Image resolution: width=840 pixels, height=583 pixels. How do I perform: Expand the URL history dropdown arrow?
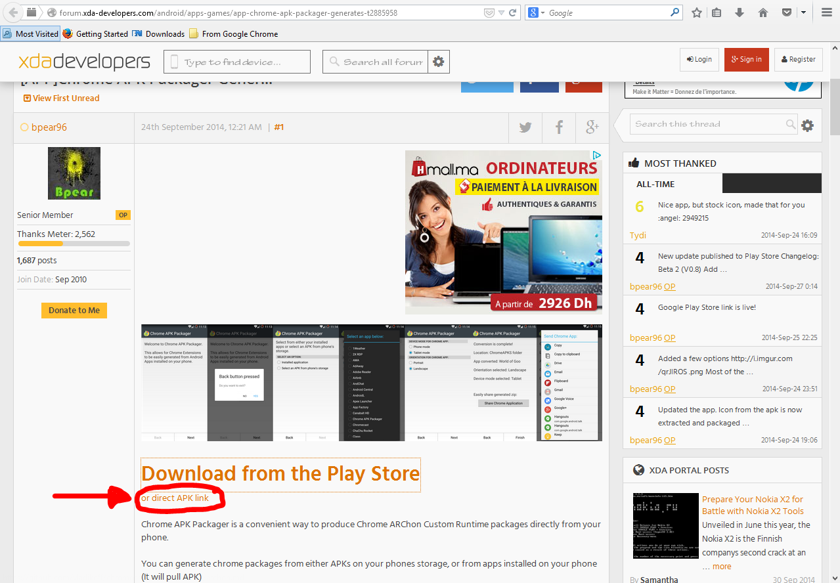pos(501,12)
